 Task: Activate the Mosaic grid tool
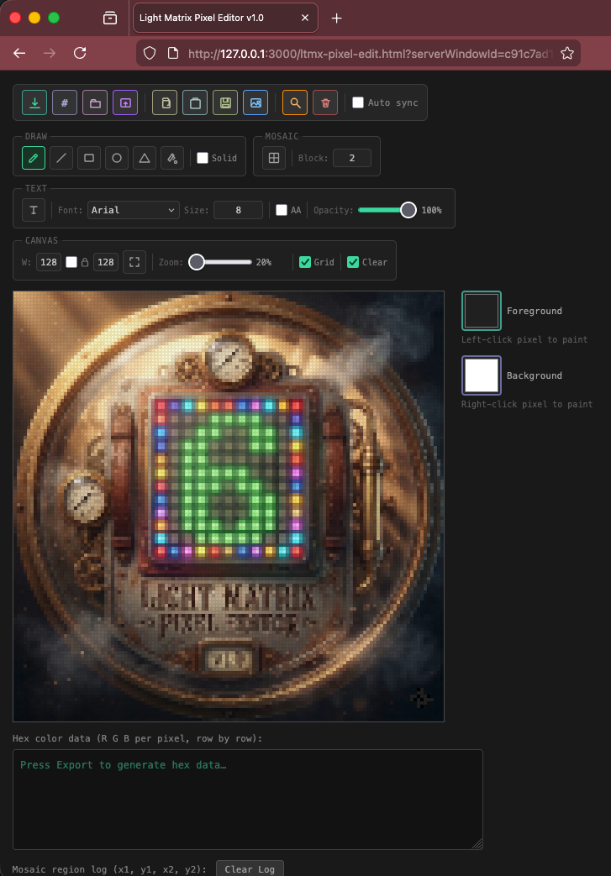[x=274, y=158]
